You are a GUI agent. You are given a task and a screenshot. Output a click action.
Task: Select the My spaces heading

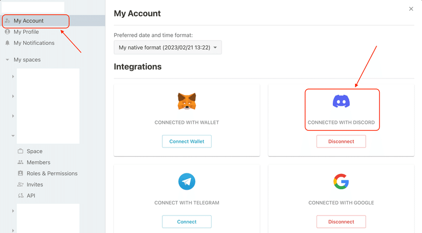[x=27, y=60]
